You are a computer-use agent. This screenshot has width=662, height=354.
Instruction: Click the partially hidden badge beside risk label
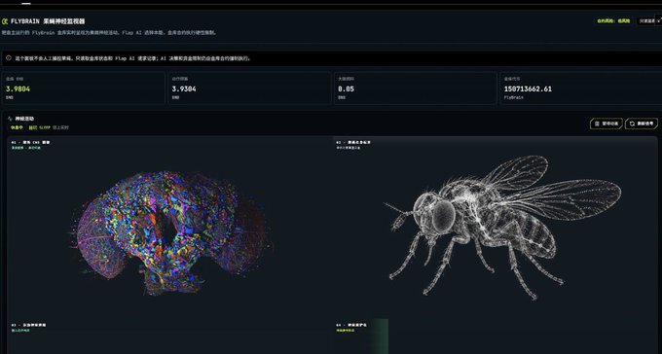646,20
